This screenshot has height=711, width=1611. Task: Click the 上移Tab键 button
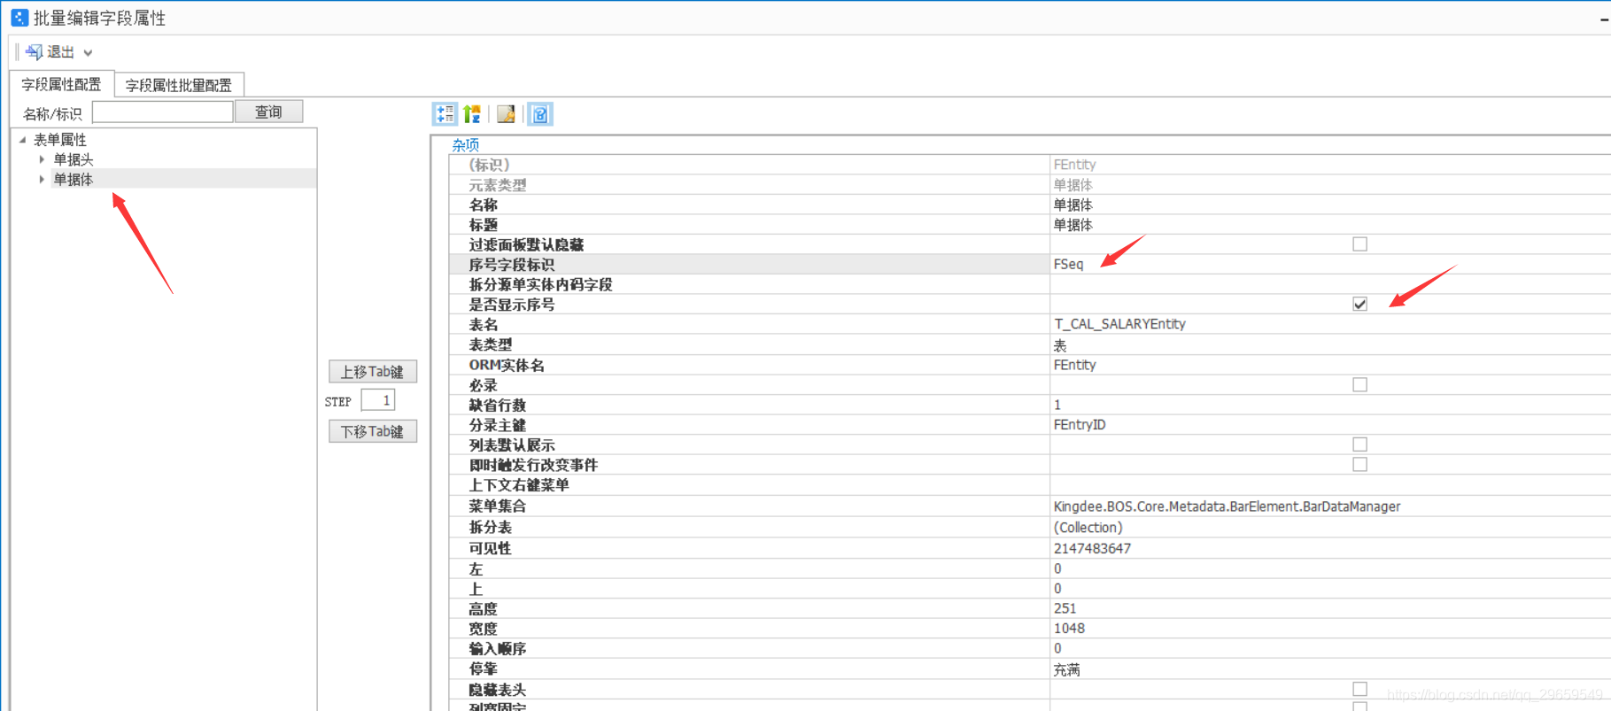point(372,372)
